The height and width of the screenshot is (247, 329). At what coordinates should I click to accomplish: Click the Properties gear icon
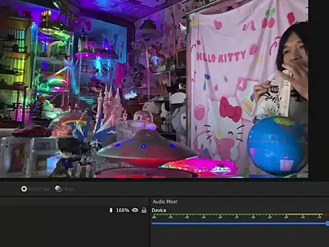coord(24,189)
